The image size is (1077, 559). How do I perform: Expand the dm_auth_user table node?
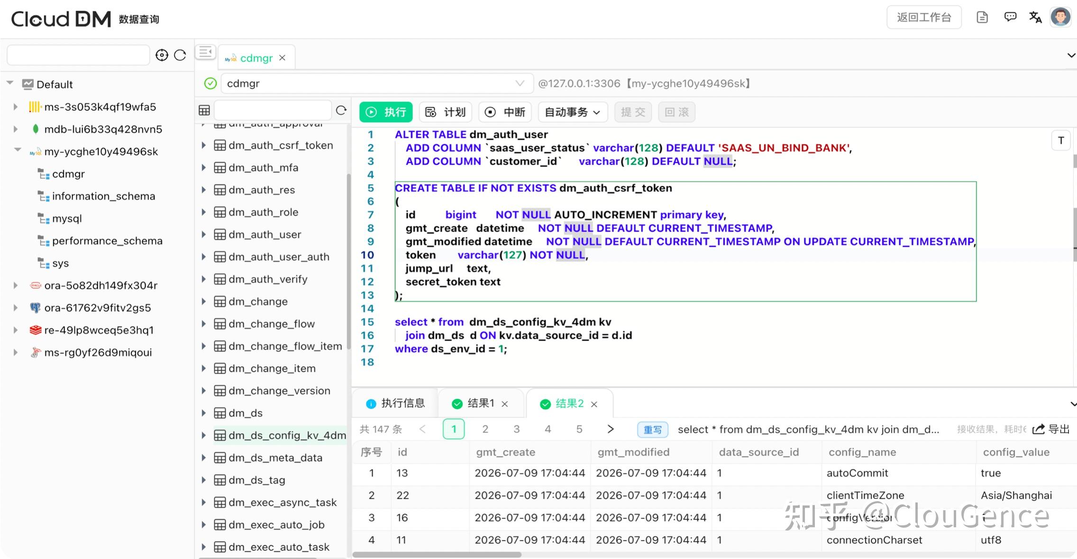[x=203, y=234]
